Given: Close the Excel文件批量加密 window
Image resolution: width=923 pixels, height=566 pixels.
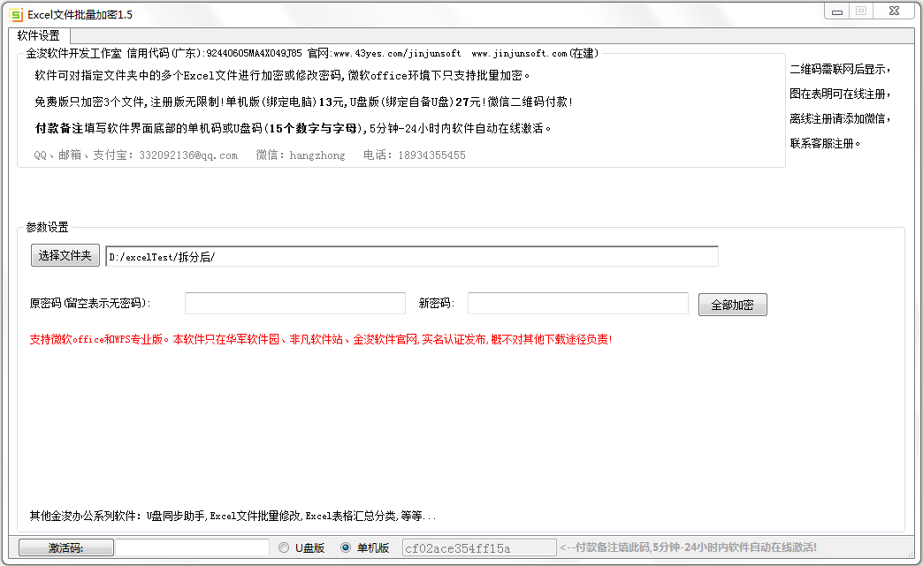Looking at the screenshot, I should [894, 11].
